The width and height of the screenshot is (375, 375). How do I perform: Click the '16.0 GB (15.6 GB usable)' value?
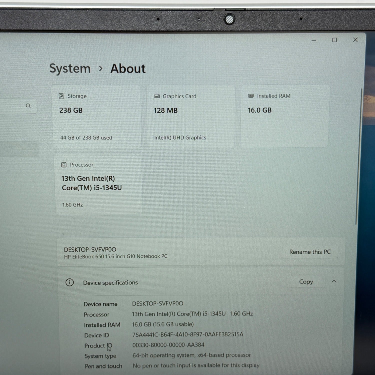click(163, 324)
